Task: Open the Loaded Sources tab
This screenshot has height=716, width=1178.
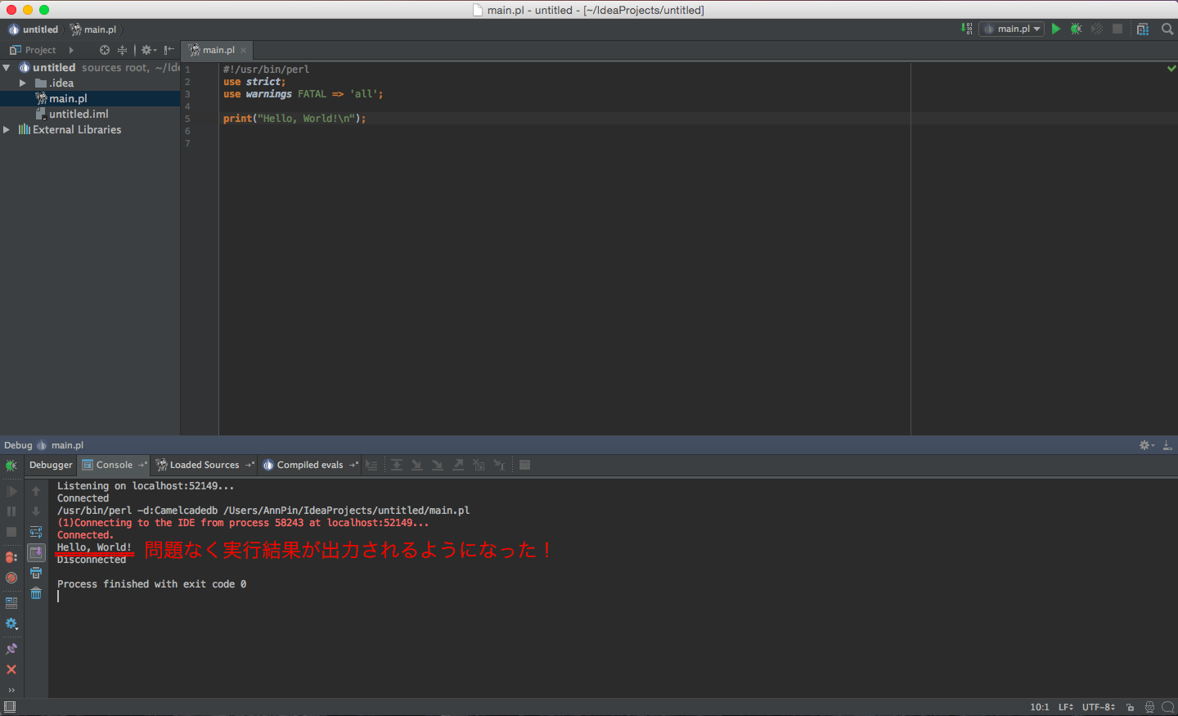Action: (204, 465)
